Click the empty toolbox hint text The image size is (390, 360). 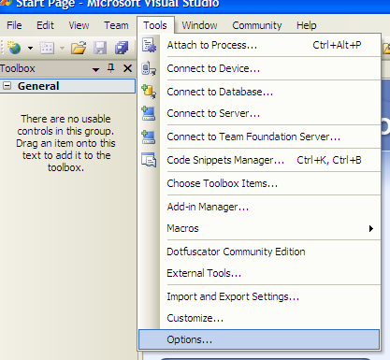[x=65, y=143]
